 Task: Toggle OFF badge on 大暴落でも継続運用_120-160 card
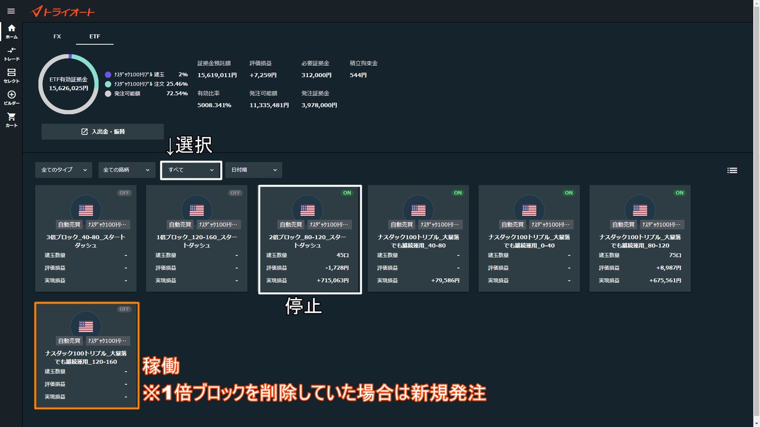(x=125, y=309)
